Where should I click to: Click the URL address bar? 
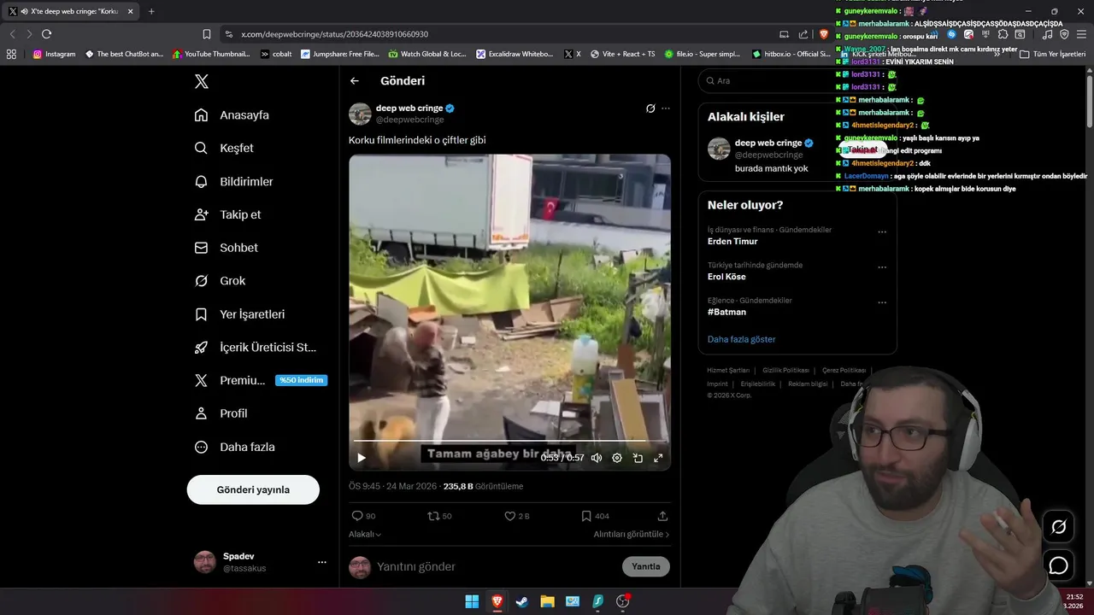tap(496, 34)
